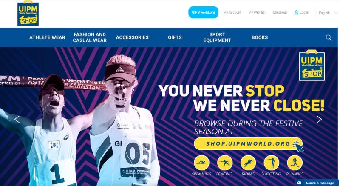Select the Books menu item

pyautogui.click(x=260, y=37)
